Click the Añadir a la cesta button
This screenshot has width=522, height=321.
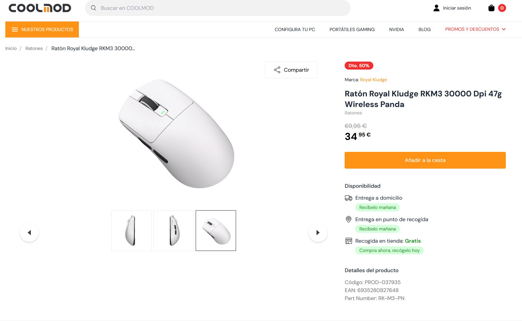pyautogui.click(x=425, y=160)
